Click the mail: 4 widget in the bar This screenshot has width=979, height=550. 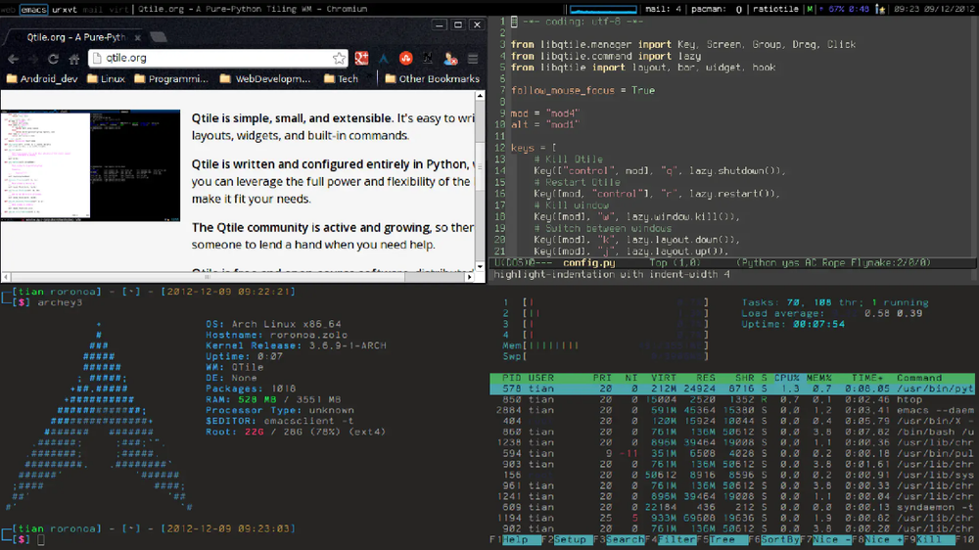663,10
